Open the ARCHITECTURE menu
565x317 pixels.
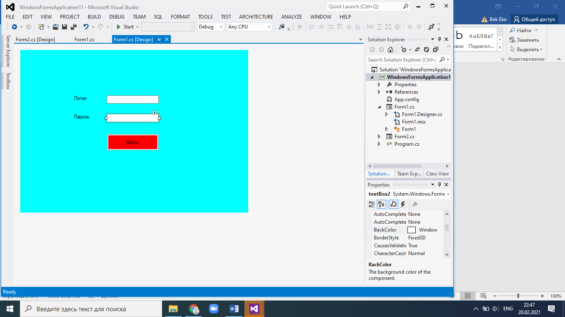click(x=256, y=17)
